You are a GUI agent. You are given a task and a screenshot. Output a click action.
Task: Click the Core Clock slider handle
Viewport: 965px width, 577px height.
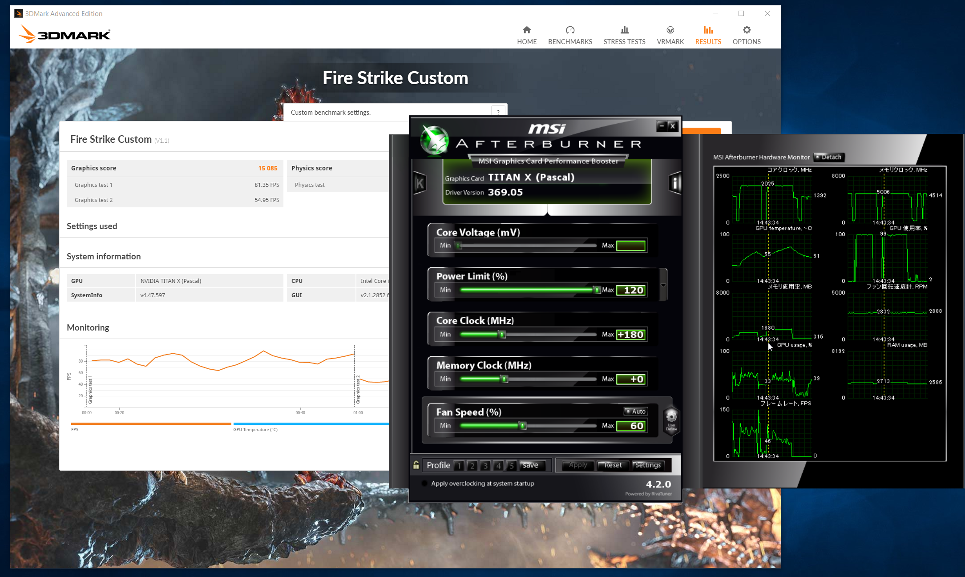502,335
